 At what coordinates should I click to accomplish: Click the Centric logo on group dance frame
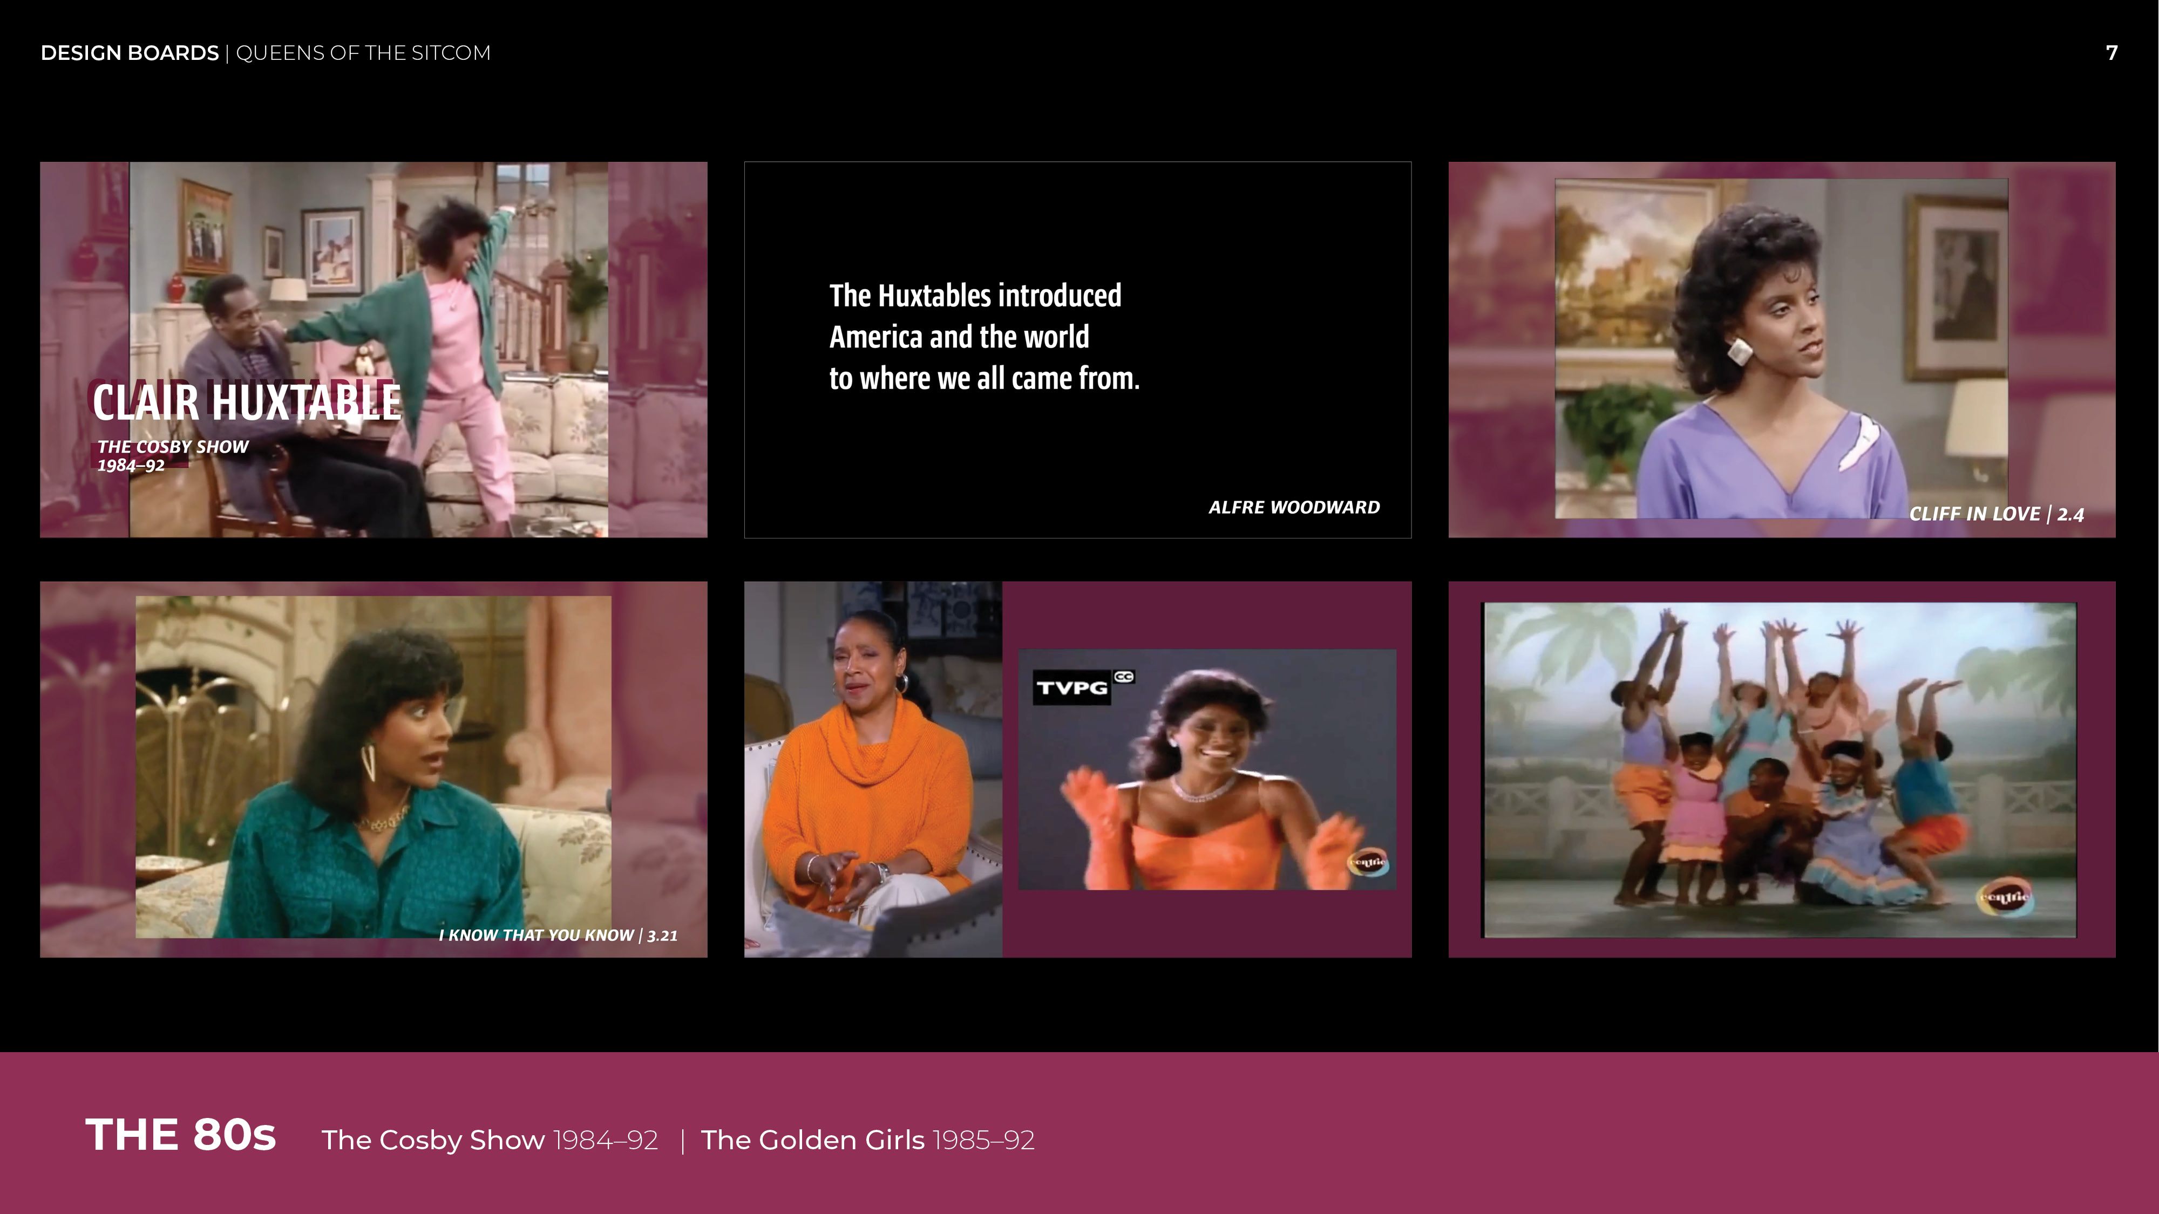click(x=2005, y=897)
